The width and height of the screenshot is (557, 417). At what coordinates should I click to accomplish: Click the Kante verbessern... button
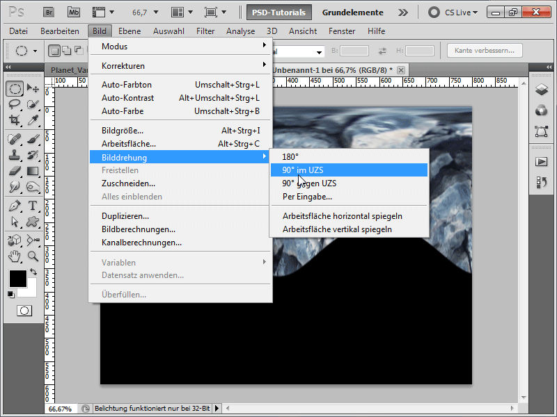pos(485,51)
